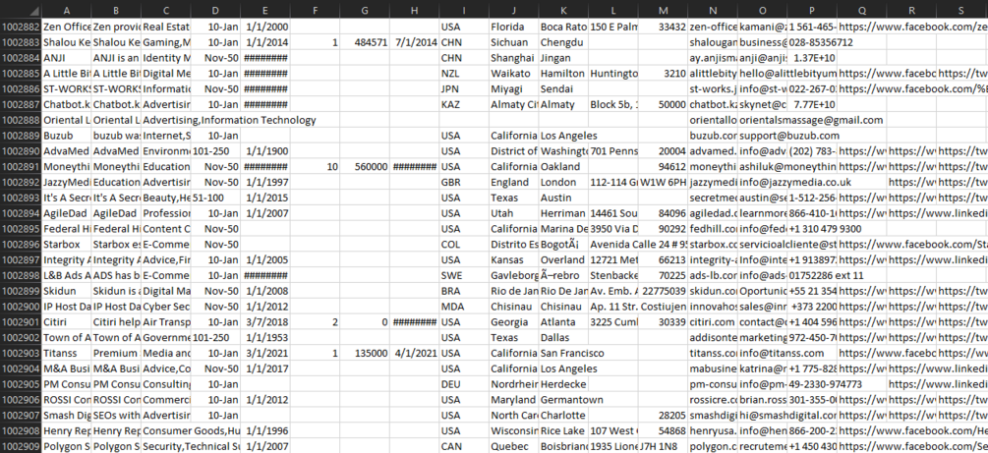
Task: Click Dallas city cell
Action: tap(563, 338)
